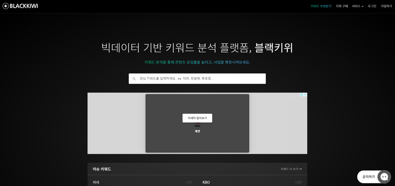Screen dimensions: 395x186
Task: Click the 문의하기 chat button
Action: click(x=368, y=177)
